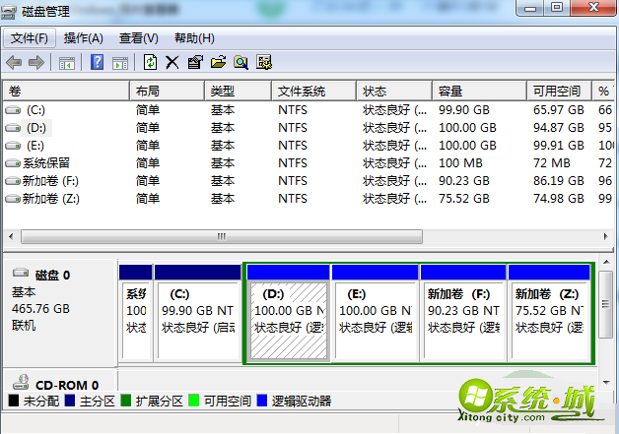Image resolution: width=619 pixels, height=434 pixels.
Task: Open the 查看(V) menu
Action: tap(139, 38)
